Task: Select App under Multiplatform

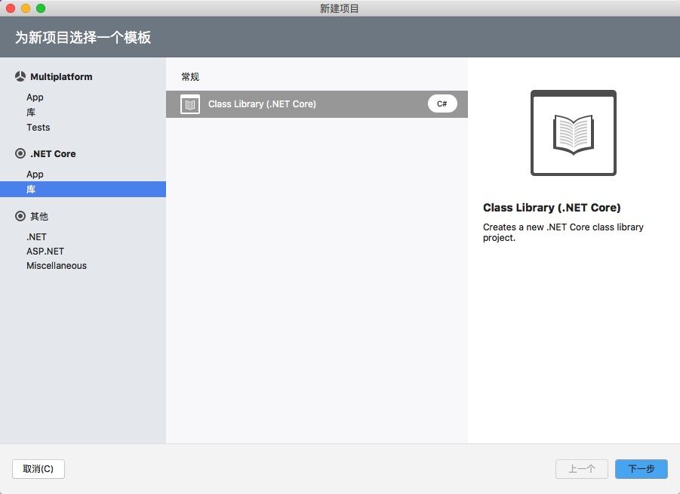Action: pos(35,97)
